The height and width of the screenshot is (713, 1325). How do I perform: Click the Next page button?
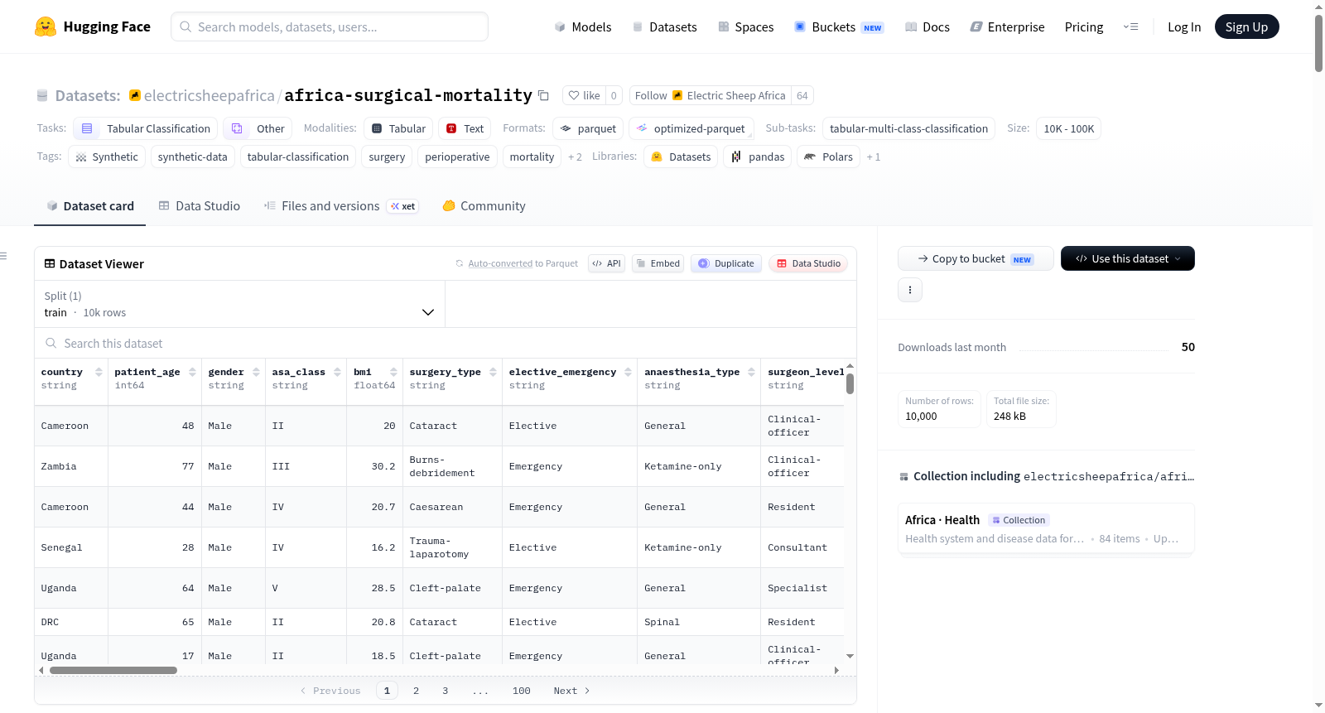[571, 691]
